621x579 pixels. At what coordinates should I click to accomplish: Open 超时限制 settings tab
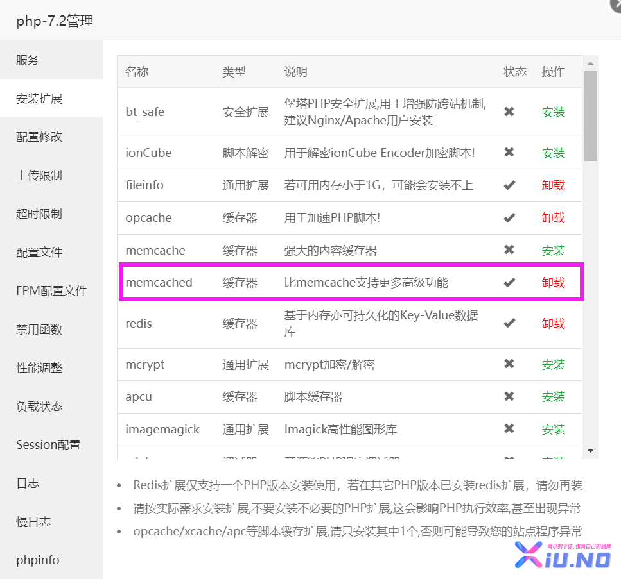pos(51,214)
